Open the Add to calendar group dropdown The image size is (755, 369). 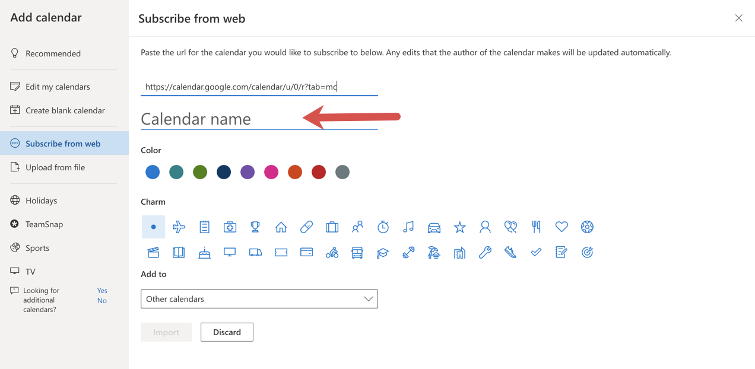click(259, 299)
